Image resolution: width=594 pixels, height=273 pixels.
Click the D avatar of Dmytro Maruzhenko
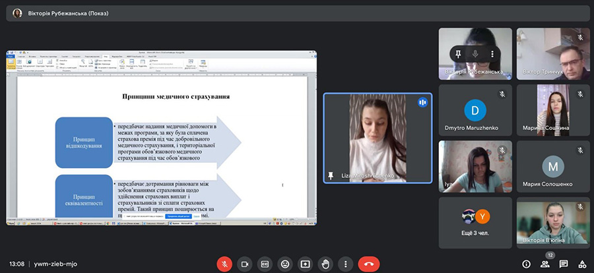(475, 110)
